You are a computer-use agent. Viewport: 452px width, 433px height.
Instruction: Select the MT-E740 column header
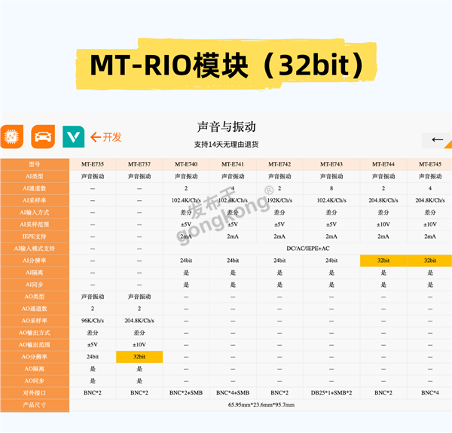(x=186, y=163)
